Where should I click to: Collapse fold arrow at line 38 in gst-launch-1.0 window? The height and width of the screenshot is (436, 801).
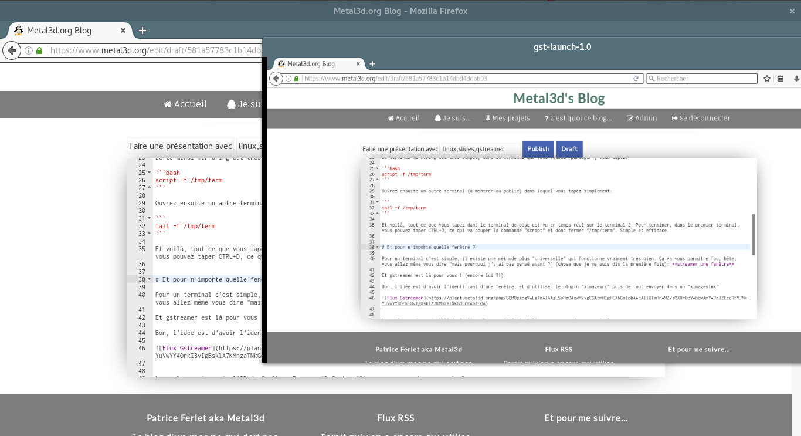coord(377,247)
